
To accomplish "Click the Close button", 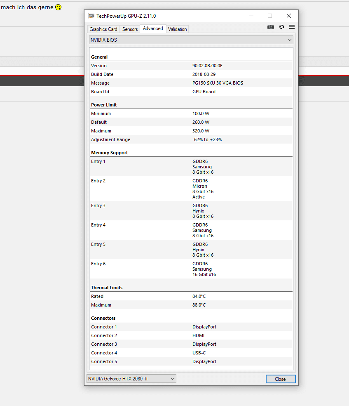I will pos(281,379).
